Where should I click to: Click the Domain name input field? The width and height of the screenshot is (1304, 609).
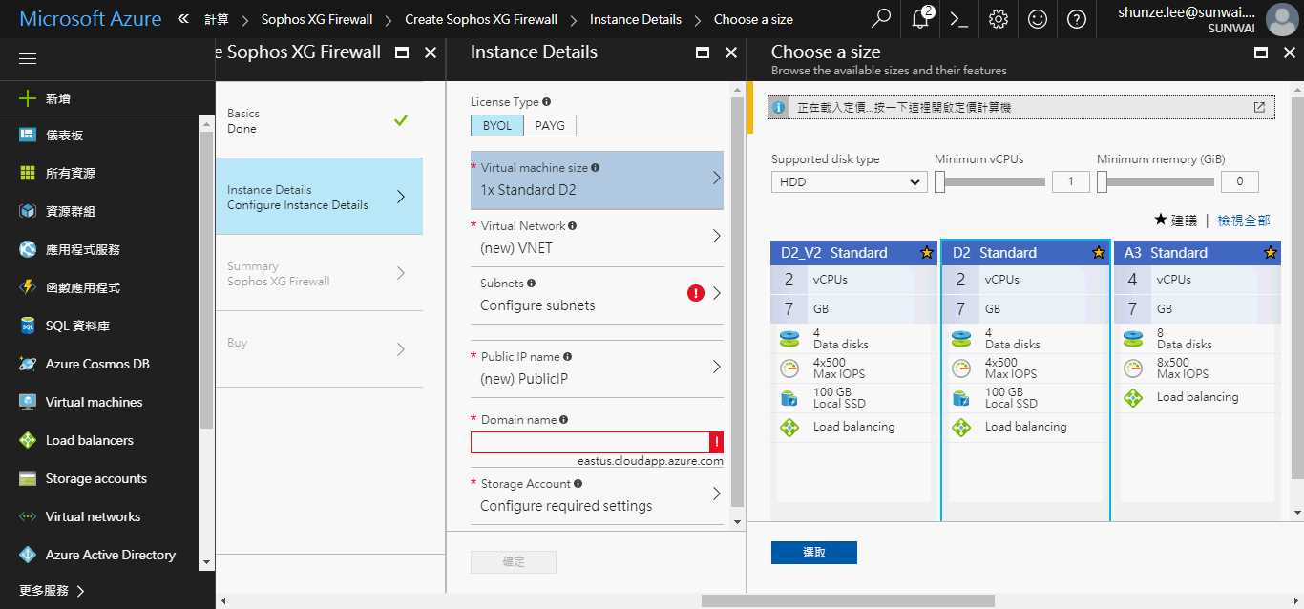click(x=590, y=442)
